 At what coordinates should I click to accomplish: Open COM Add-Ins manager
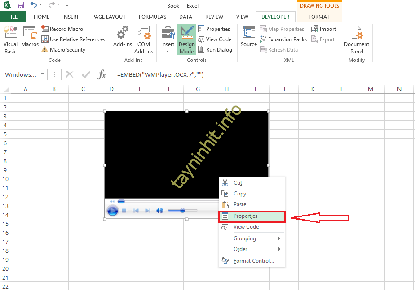click(144, 39)
